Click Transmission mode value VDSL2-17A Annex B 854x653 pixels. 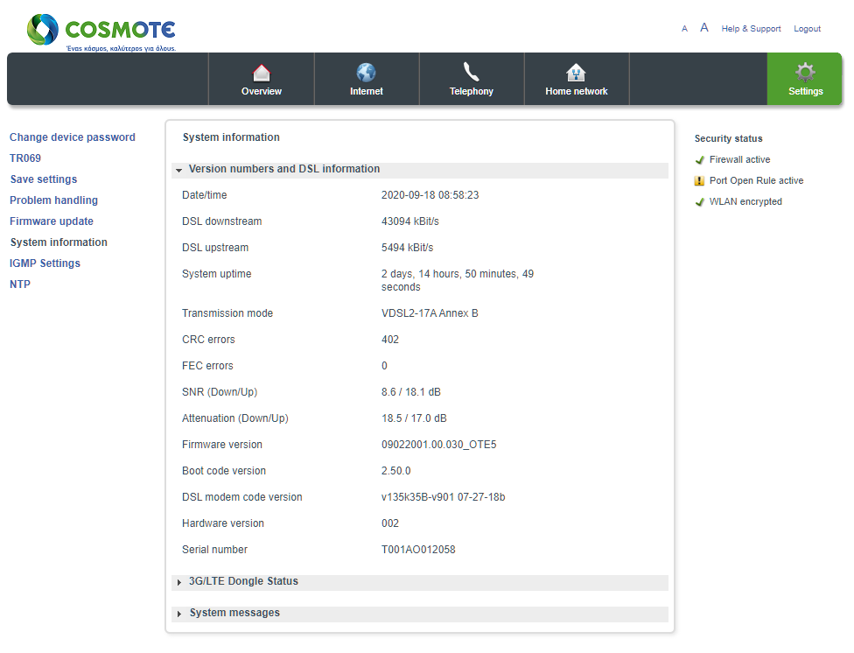[430, 313]
